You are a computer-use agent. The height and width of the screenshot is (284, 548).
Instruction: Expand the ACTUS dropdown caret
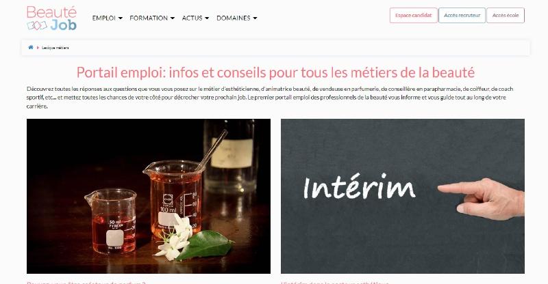click(207, 18)
